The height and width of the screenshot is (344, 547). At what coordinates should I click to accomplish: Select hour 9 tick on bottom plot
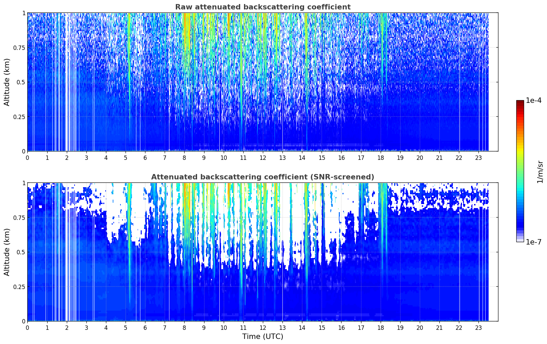click(x=204, y=327)
